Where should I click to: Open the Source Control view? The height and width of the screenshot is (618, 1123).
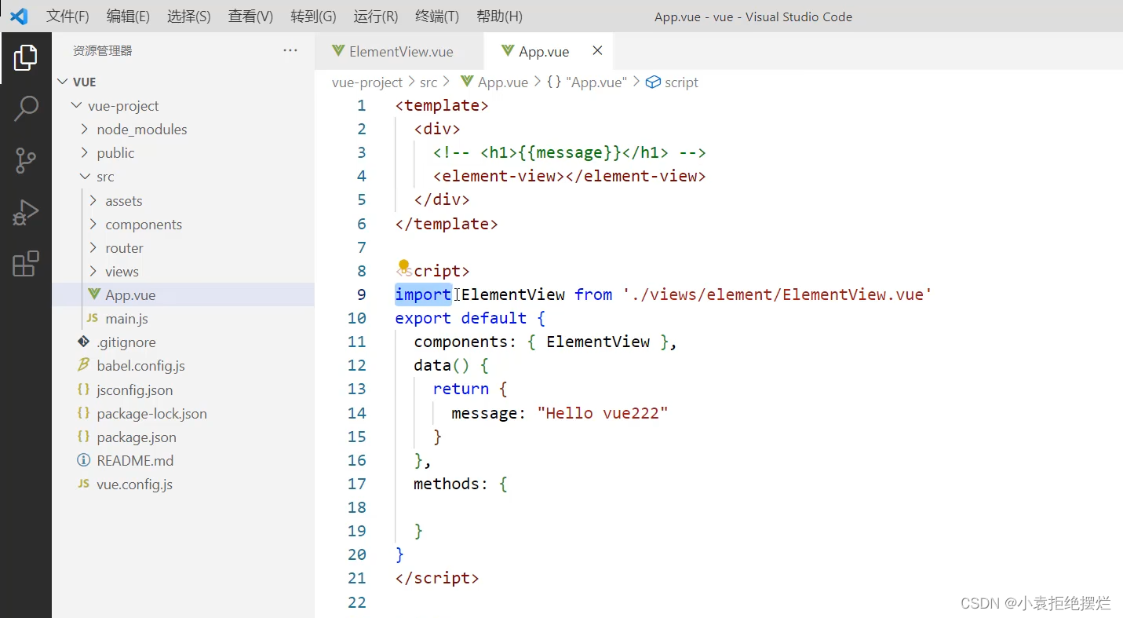[x=25, y=160]
